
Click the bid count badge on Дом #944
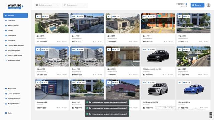click(38, 16)
